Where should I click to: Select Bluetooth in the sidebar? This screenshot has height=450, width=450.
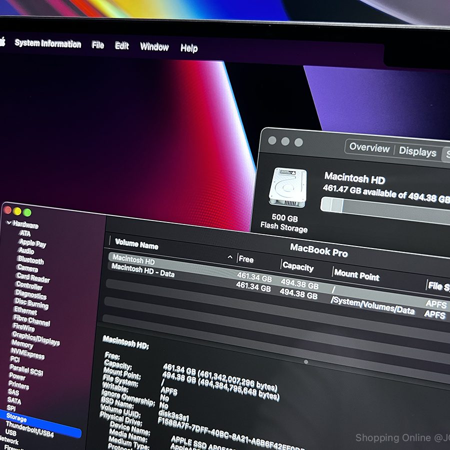click(x=30, y=260)
